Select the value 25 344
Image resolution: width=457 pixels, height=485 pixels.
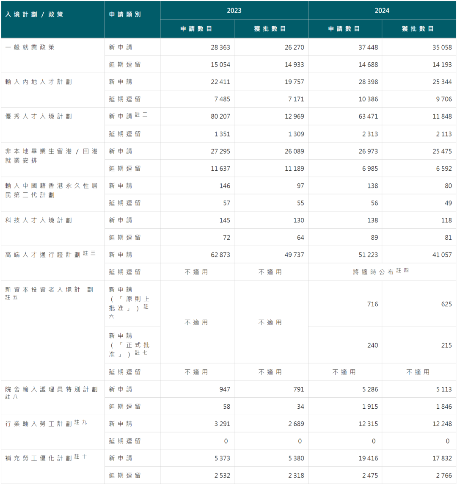(x=442, y=82)
